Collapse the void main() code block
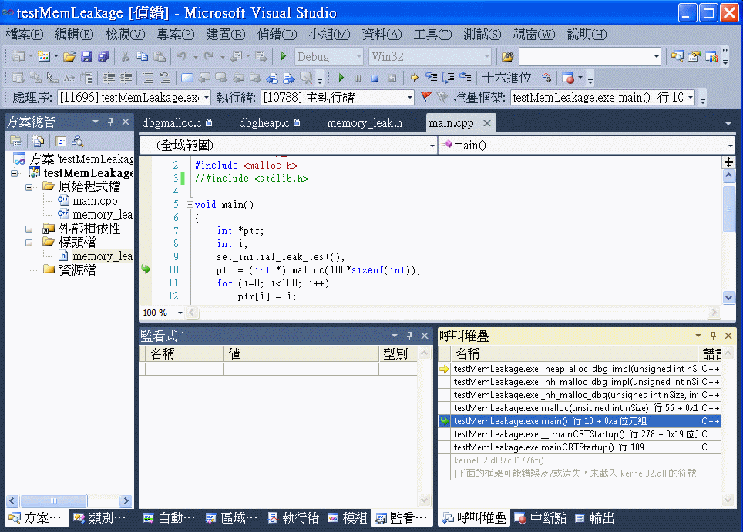Viewport: 743px width, 532px height. pos(190,205)
